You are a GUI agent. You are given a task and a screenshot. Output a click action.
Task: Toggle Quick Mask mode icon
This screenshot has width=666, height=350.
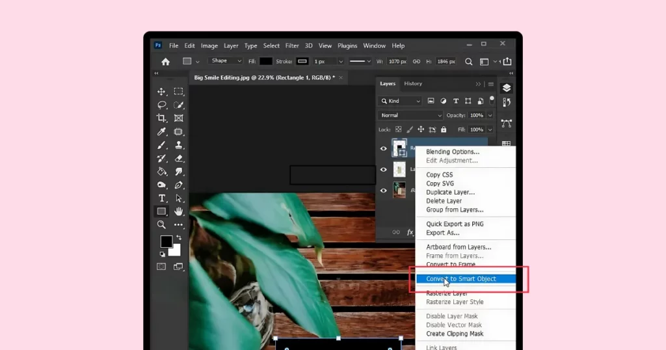[x=161, y=267]
